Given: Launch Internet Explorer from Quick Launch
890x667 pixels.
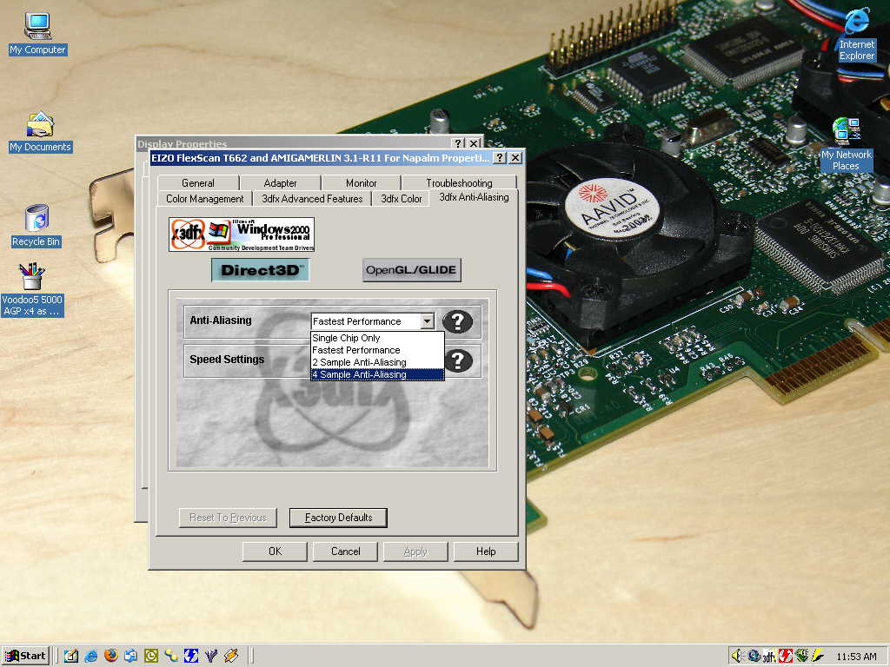Looking at the screenshot, I should (90, 657).
